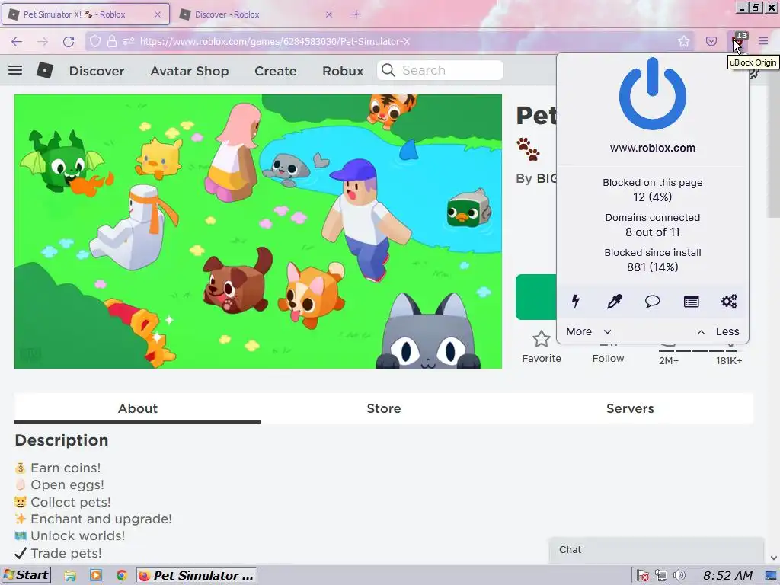Show site security padlock info
The image size is (780, 585).
112,41
